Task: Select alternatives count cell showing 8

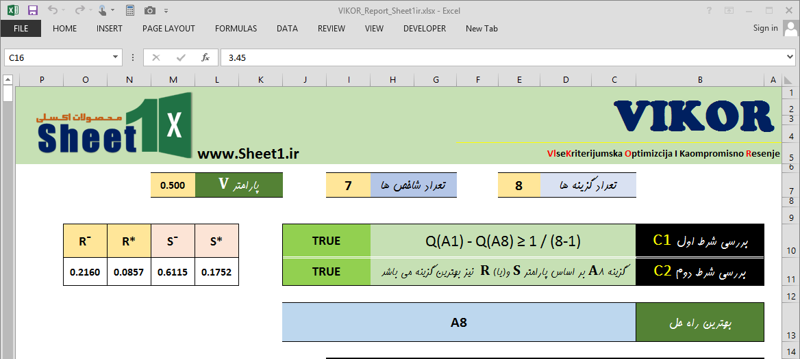Action: [x=519, y=185]
